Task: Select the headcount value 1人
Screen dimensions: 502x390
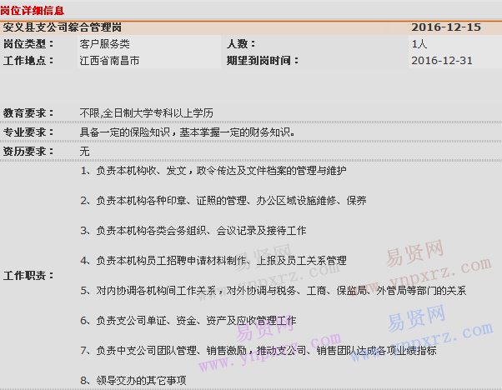Action: point(419,44)
